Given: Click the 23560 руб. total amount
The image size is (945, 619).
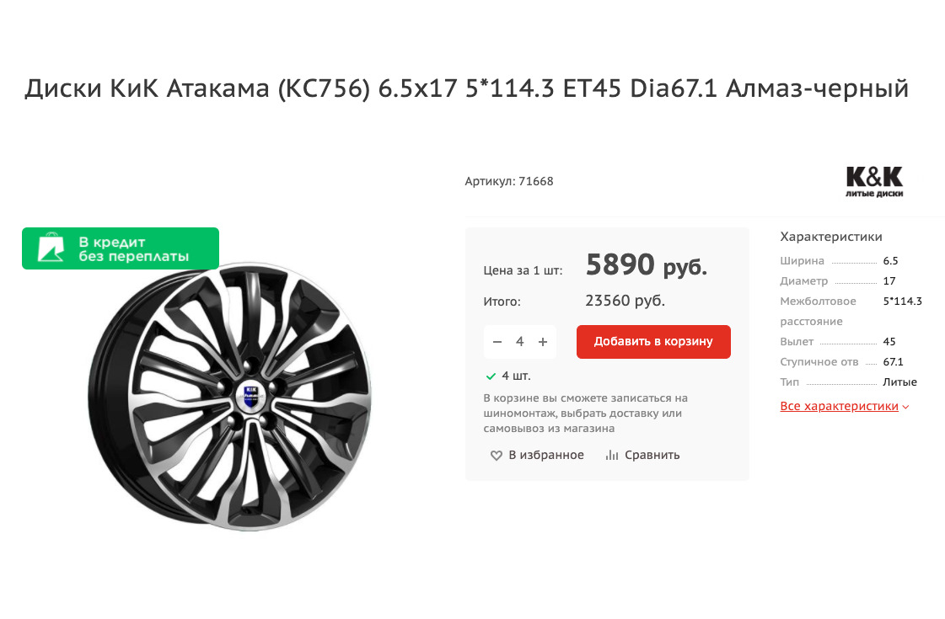Looking at the screenshot, I should pos(625,301).
